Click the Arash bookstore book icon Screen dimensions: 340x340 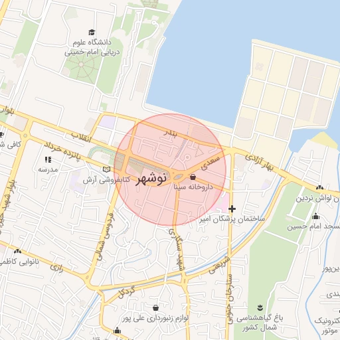click(106, 169)
